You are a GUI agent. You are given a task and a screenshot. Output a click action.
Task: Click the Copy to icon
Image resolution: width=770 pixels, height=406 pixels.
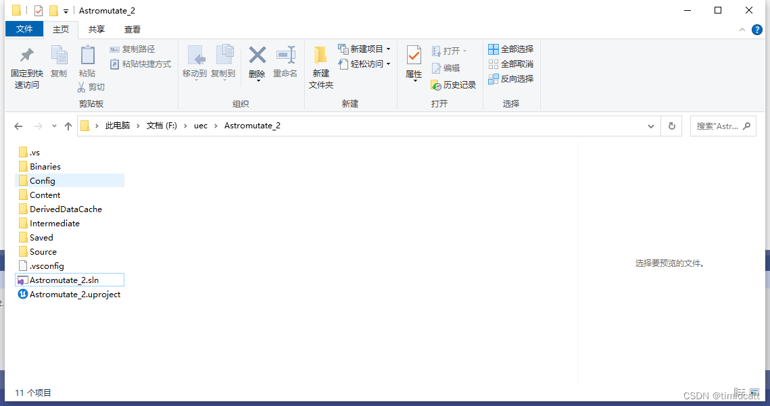pos(224,55)
